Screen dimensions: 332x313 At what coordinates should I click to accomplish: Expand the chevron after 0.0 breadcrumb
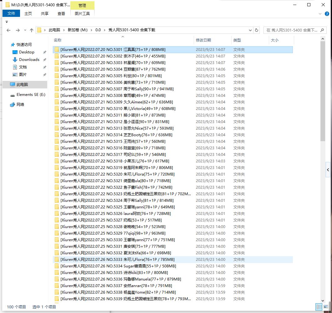(105, 30)
